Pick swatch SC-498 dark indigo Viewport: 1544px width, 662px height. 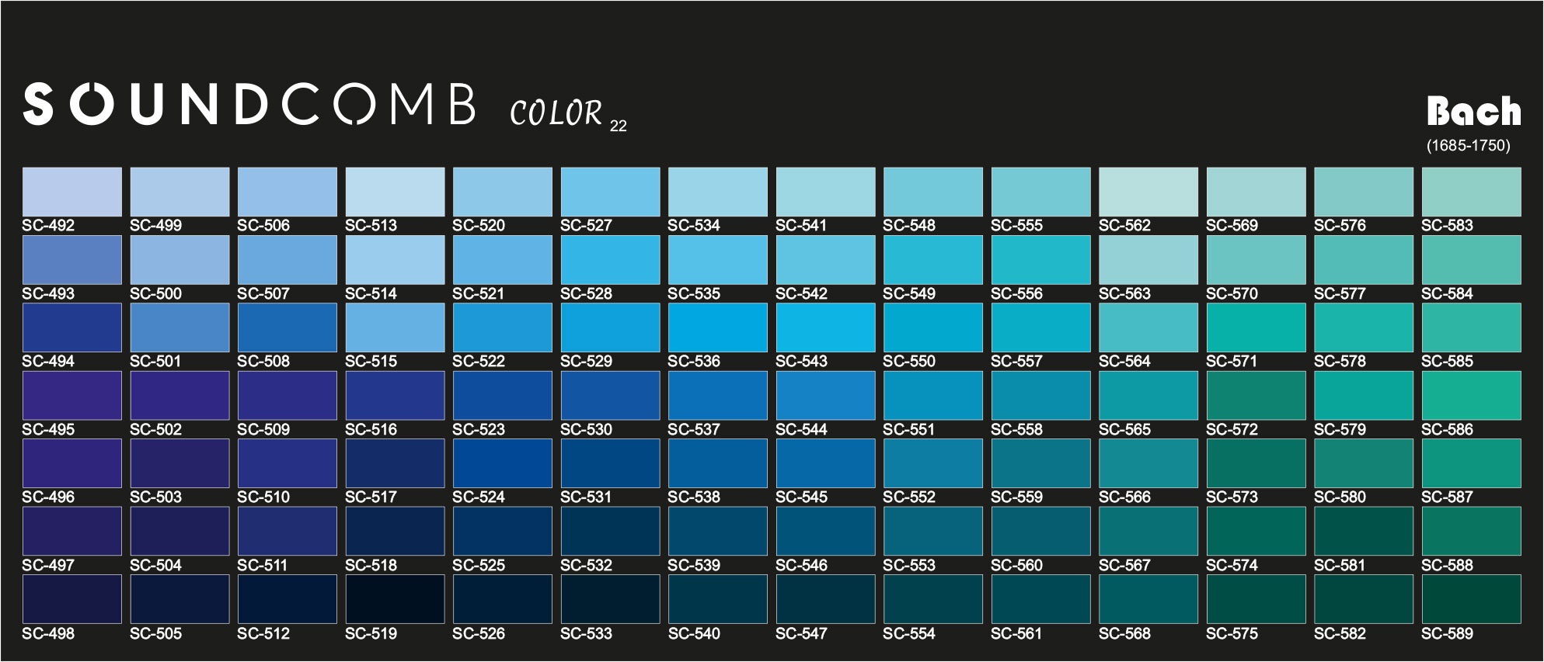coord(71,599)
